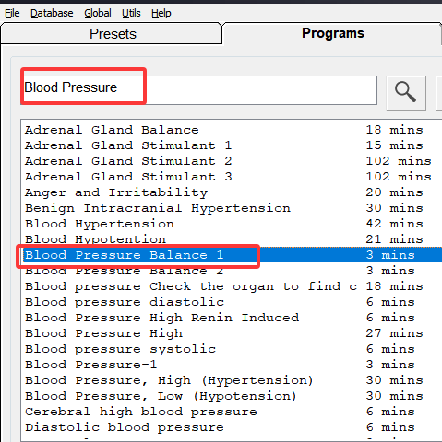Select Anger and Irritability program

(x=233, y=192)
